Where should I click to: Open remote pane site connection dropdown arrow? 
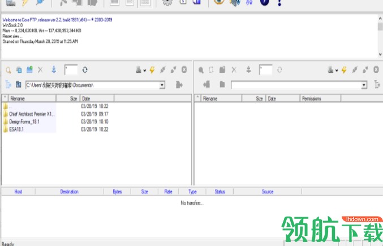(337, 71)
